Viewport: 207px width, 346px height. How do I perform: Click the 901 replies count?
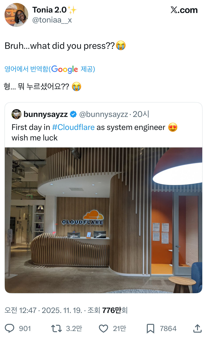point(25,328)
